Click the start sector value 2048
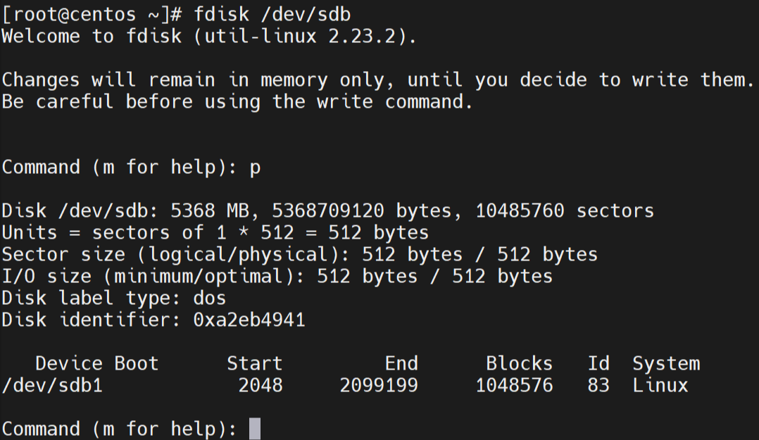Screen dimensions: 759x440 click(260, 385)
